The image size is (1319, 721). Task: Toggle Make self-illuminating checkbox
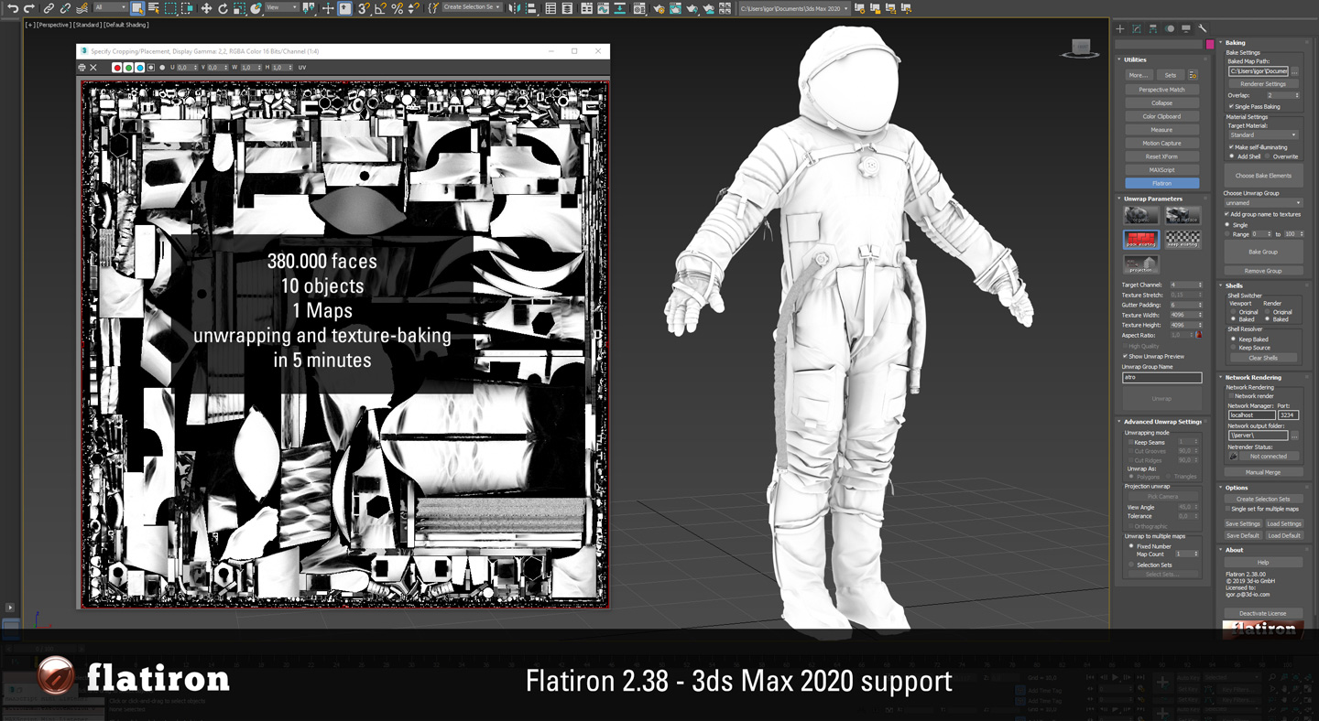pyautogui.click(x=1231, y=146)
